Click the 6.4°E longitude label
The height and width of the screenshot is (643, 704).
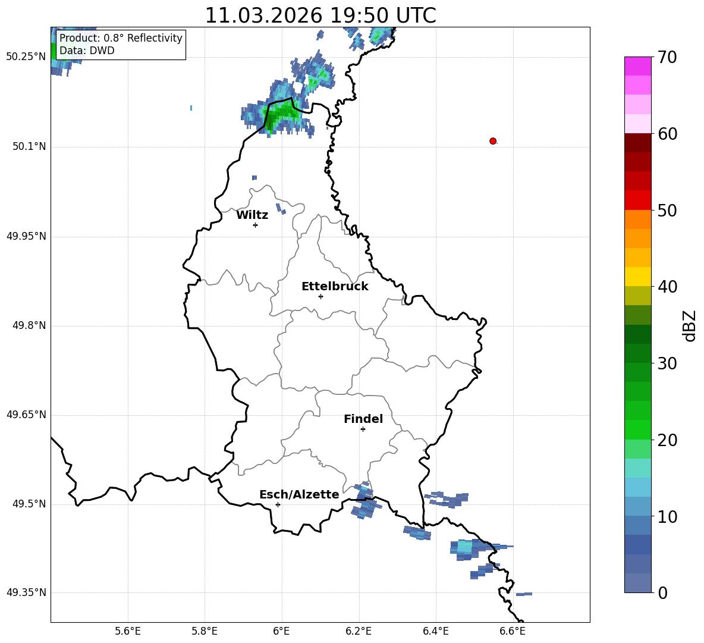pos(435,631)
